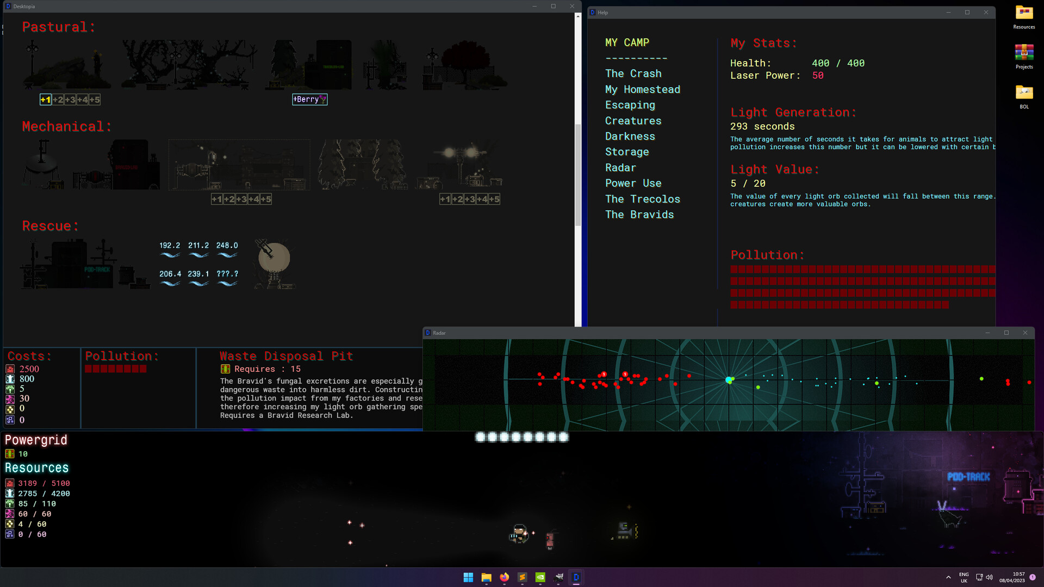The width and height of the screenshot is (1044, 587).
Task: Select the Berry dropdown in Pastural section
Action: pyautogui.click(x=310, y=99)
